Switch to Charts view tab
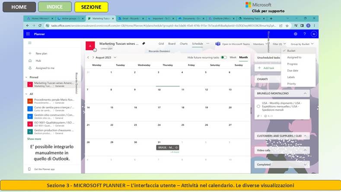Screen dimensions: 341x192 coord(184,44)
